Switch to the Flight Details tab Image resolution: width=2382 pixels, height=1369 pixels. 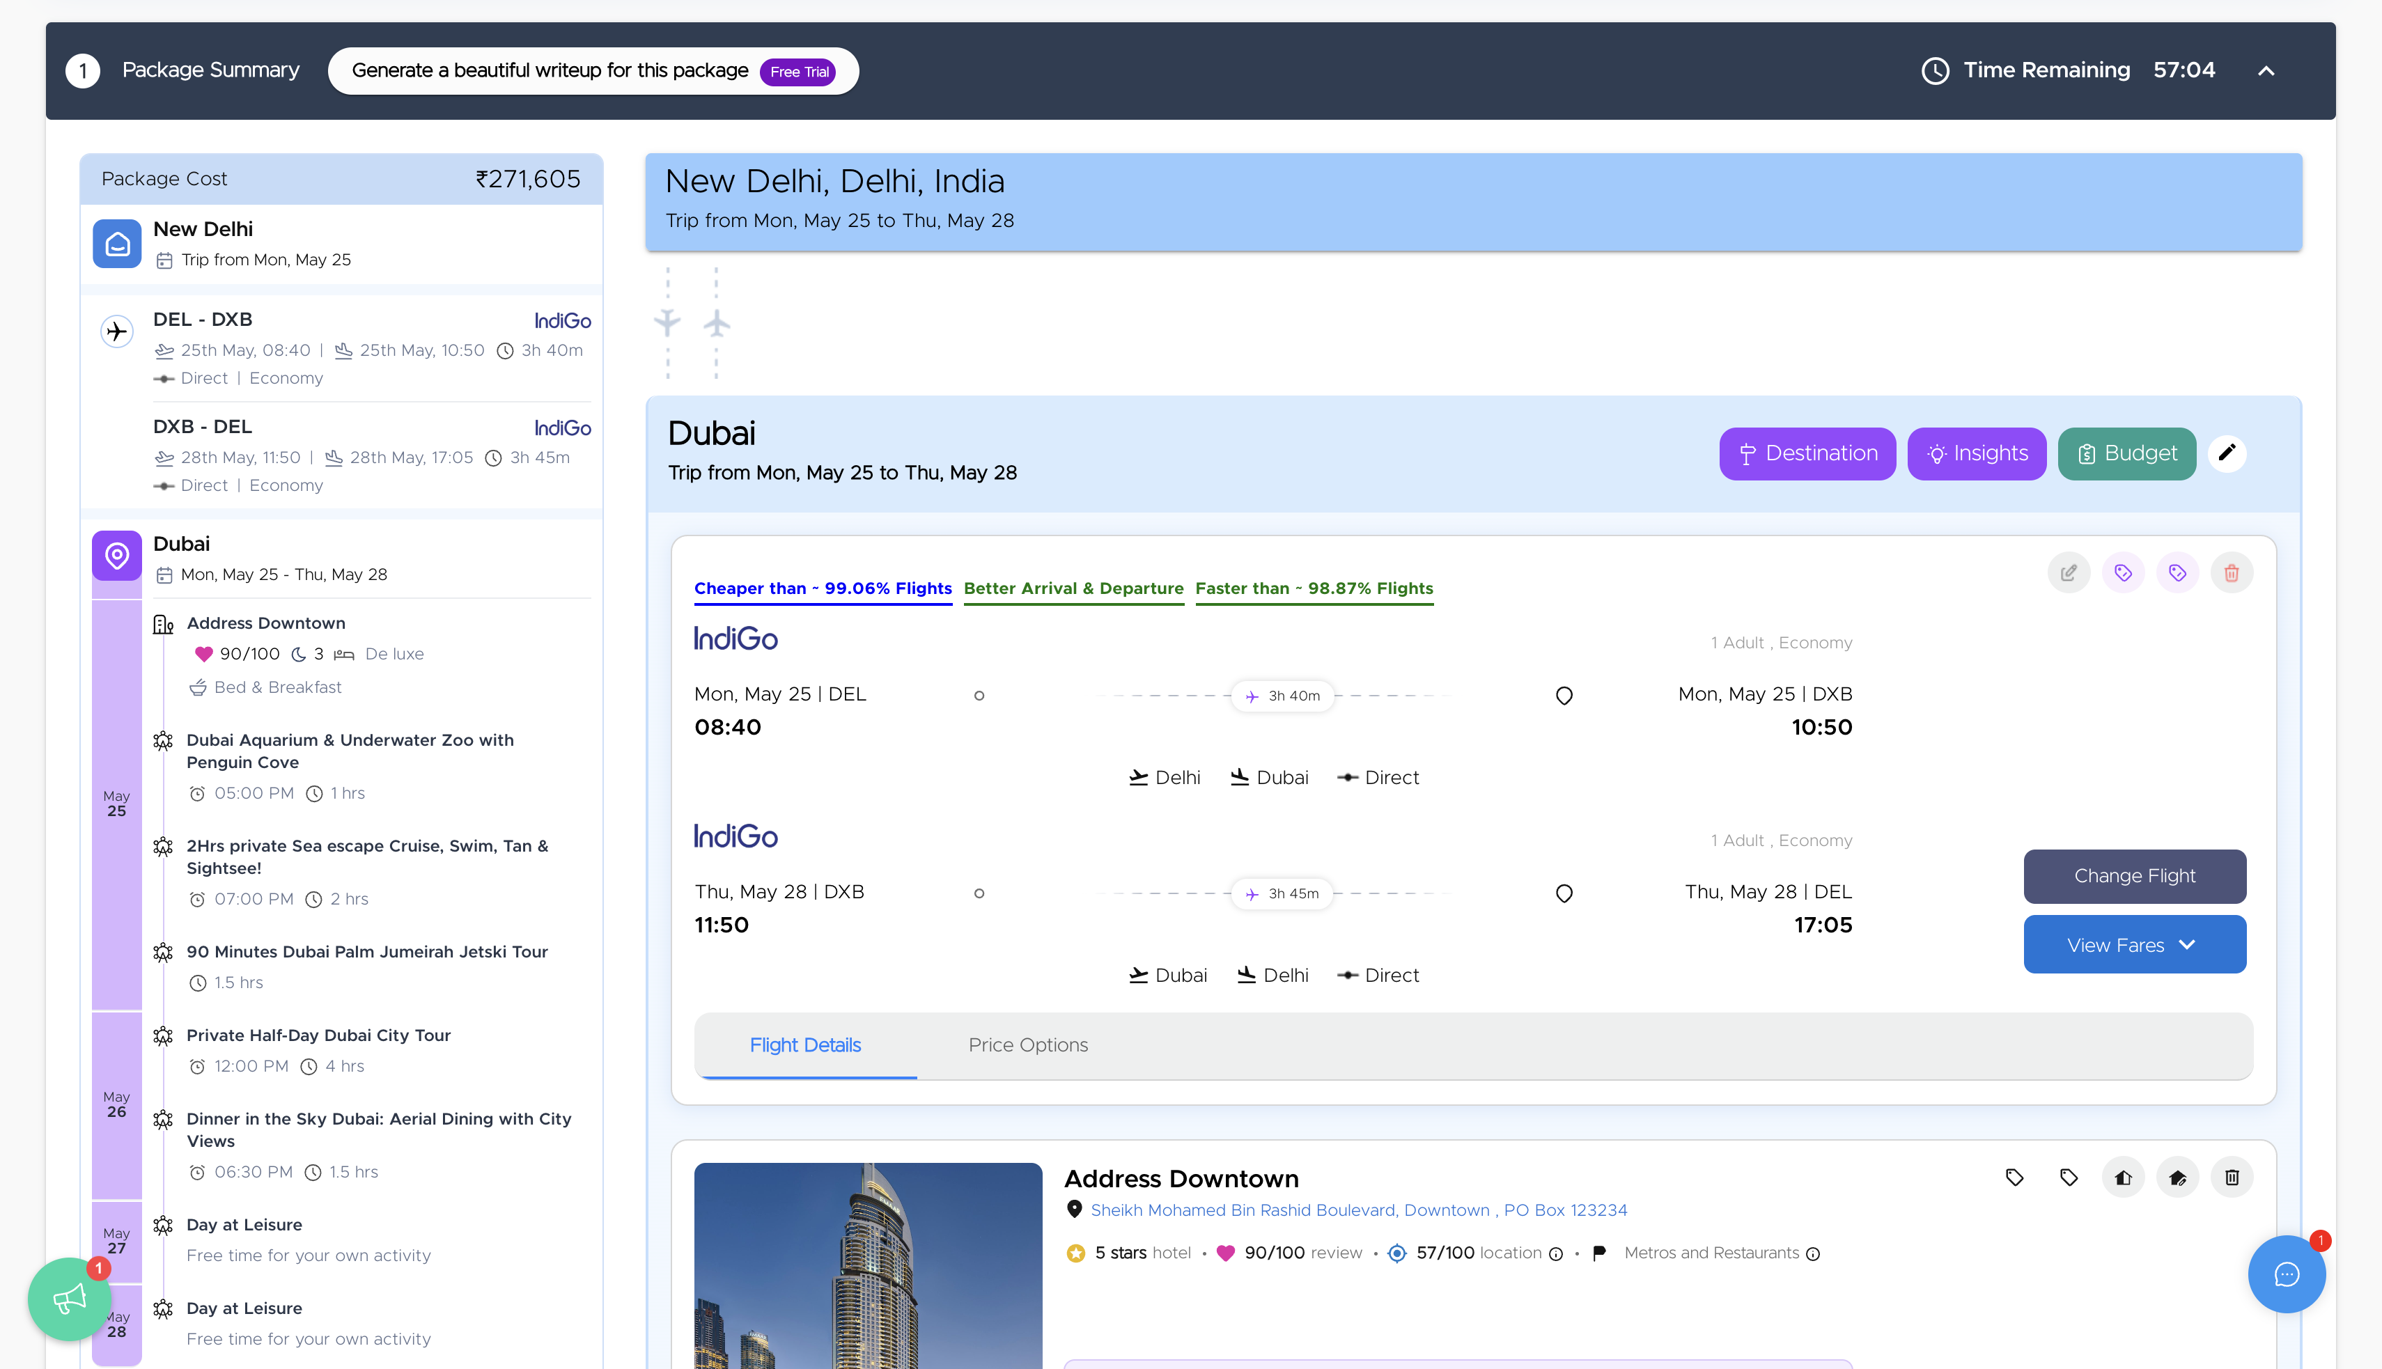tap(805, 1045)
